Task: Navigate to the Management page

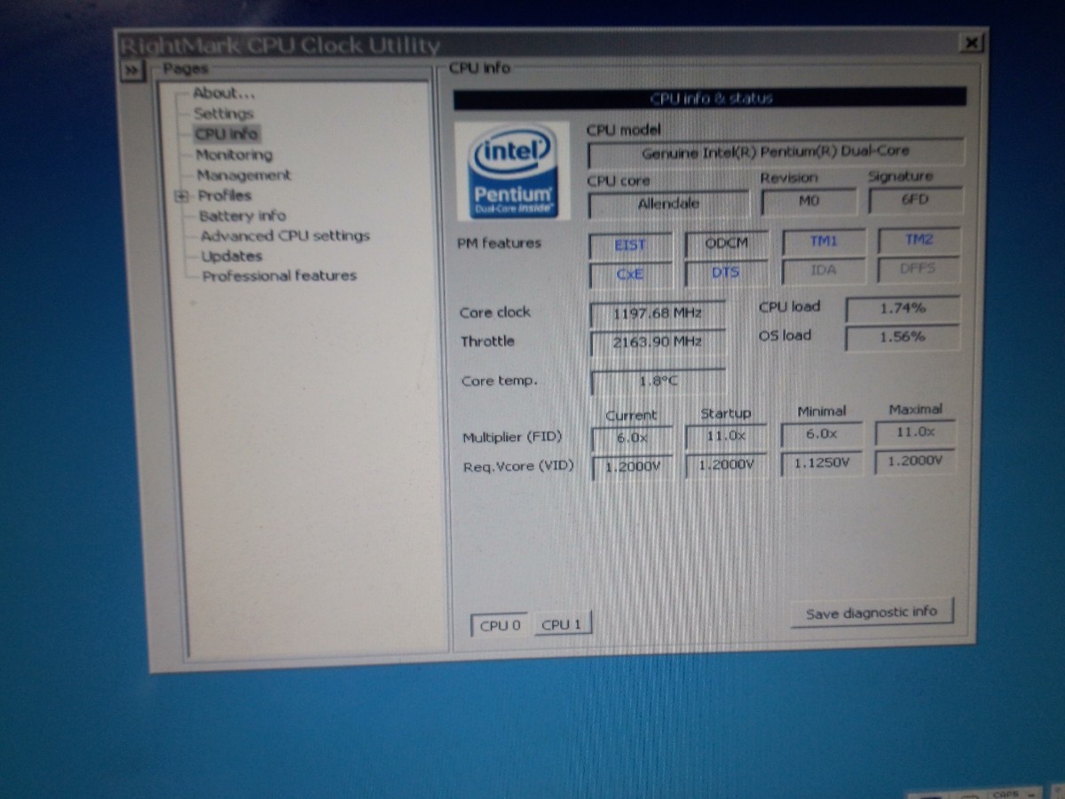Action: [243, 175]
